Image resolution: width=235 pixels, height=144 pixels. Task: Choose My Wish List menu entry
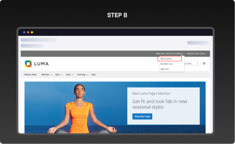point(167,64)
